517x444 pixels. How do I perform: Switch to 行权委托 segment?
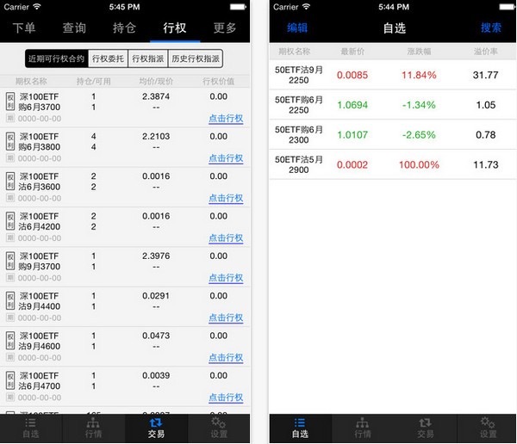click(x=109, y=59)
